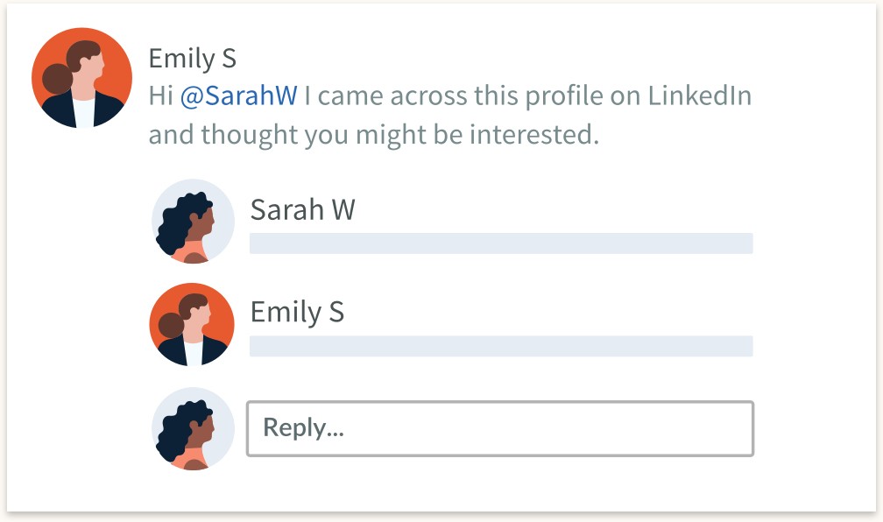Click the comment text 'and thought you might be interested.'

pyautogui.click(x=373, y=135)
